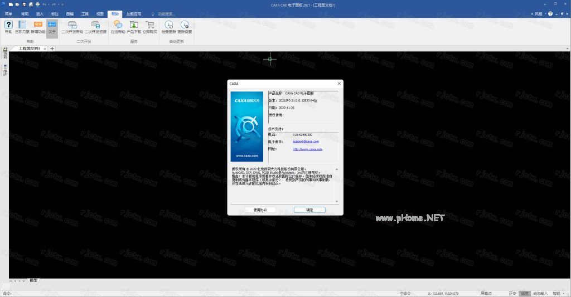This screenshot has height=297, width=571.
Task: Toggle 线宽 line width in status bar
Action: 525,293
